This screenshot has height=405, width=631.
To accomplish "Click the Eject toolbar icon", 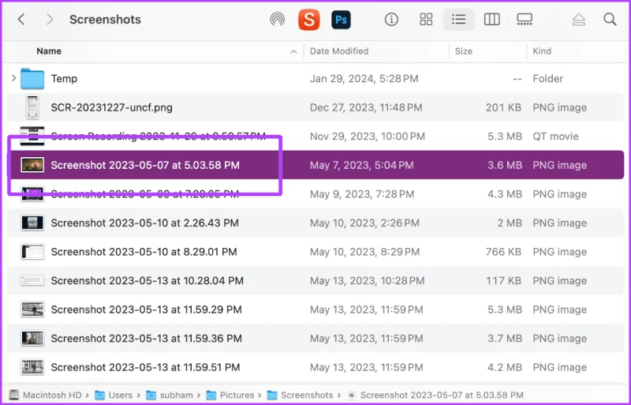I will click(x=579, y=20).
